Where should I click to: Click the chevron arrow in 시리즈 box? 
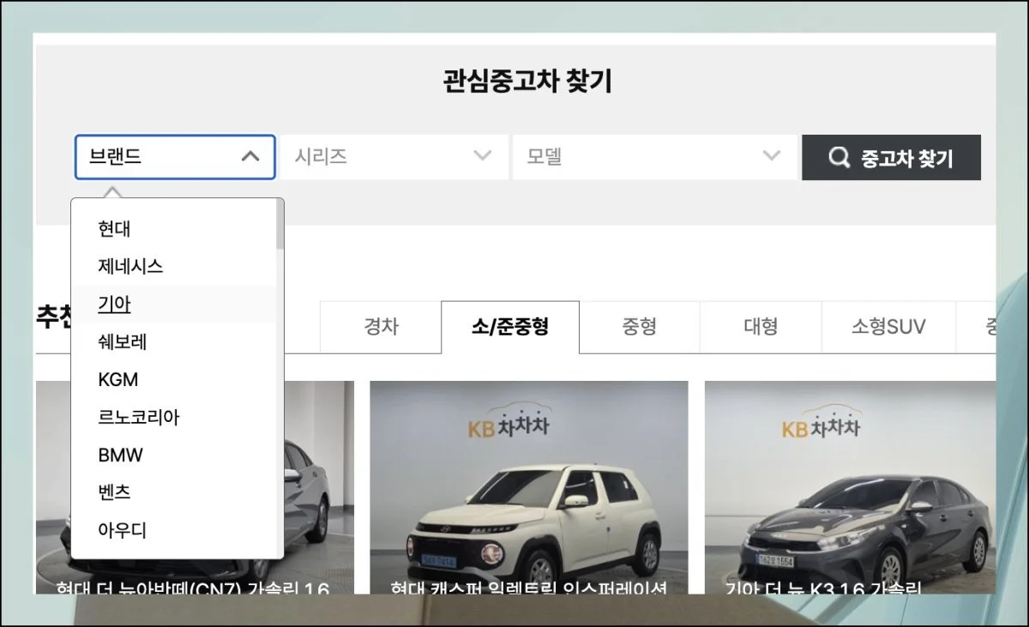(x=483, y=156)
